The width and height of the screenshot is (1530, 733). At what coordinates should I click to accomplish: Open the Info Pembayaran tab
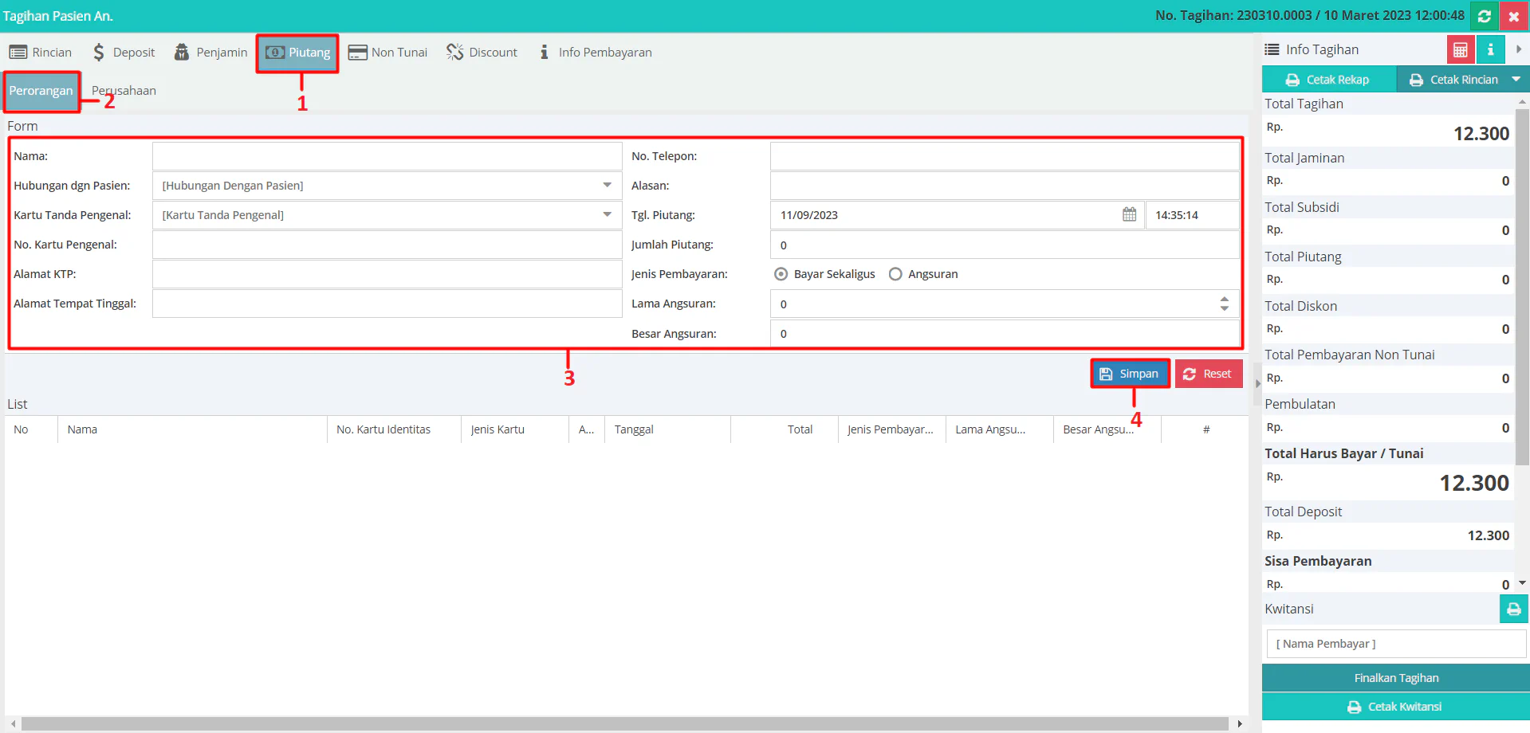[596, 53]
